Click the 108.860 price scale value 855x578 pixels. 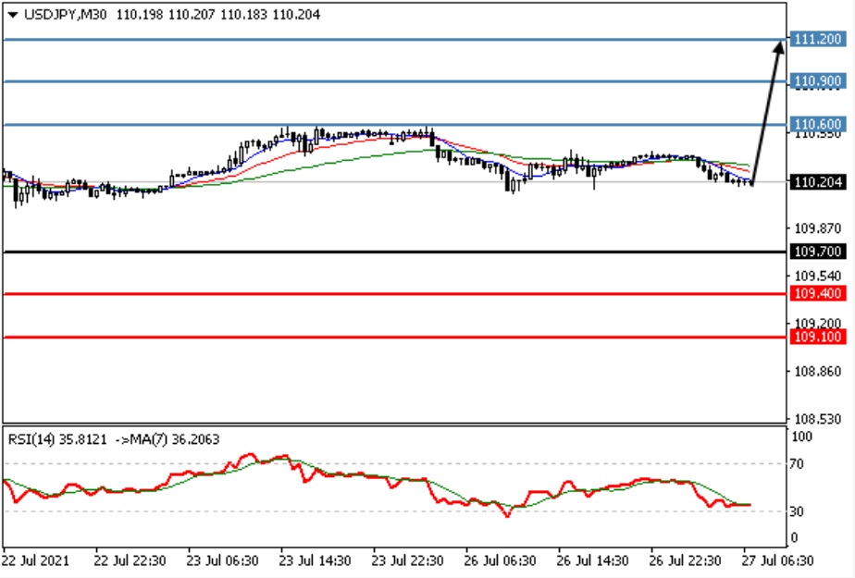817,372
